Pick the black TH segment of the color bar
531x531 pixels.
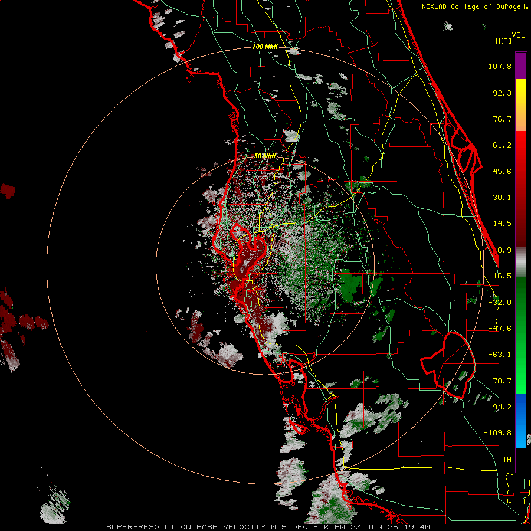pos(521,460)
